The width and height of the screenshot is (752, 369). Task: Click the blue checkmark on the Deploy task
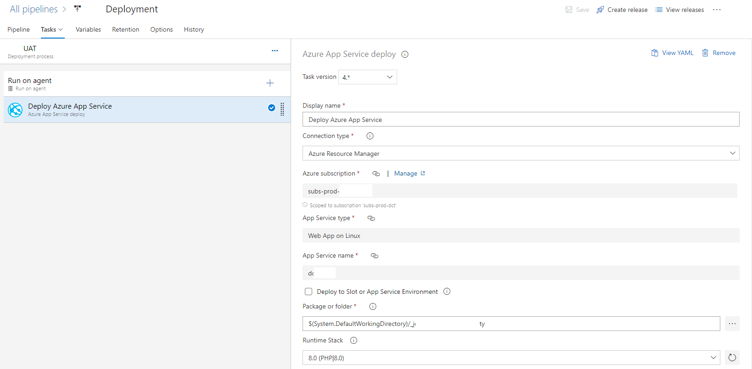pyautogui.click(x=271, y=108)
